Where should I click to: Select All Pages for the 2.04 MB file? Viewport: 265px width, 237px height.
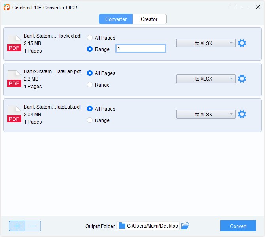tap(90, 109)
